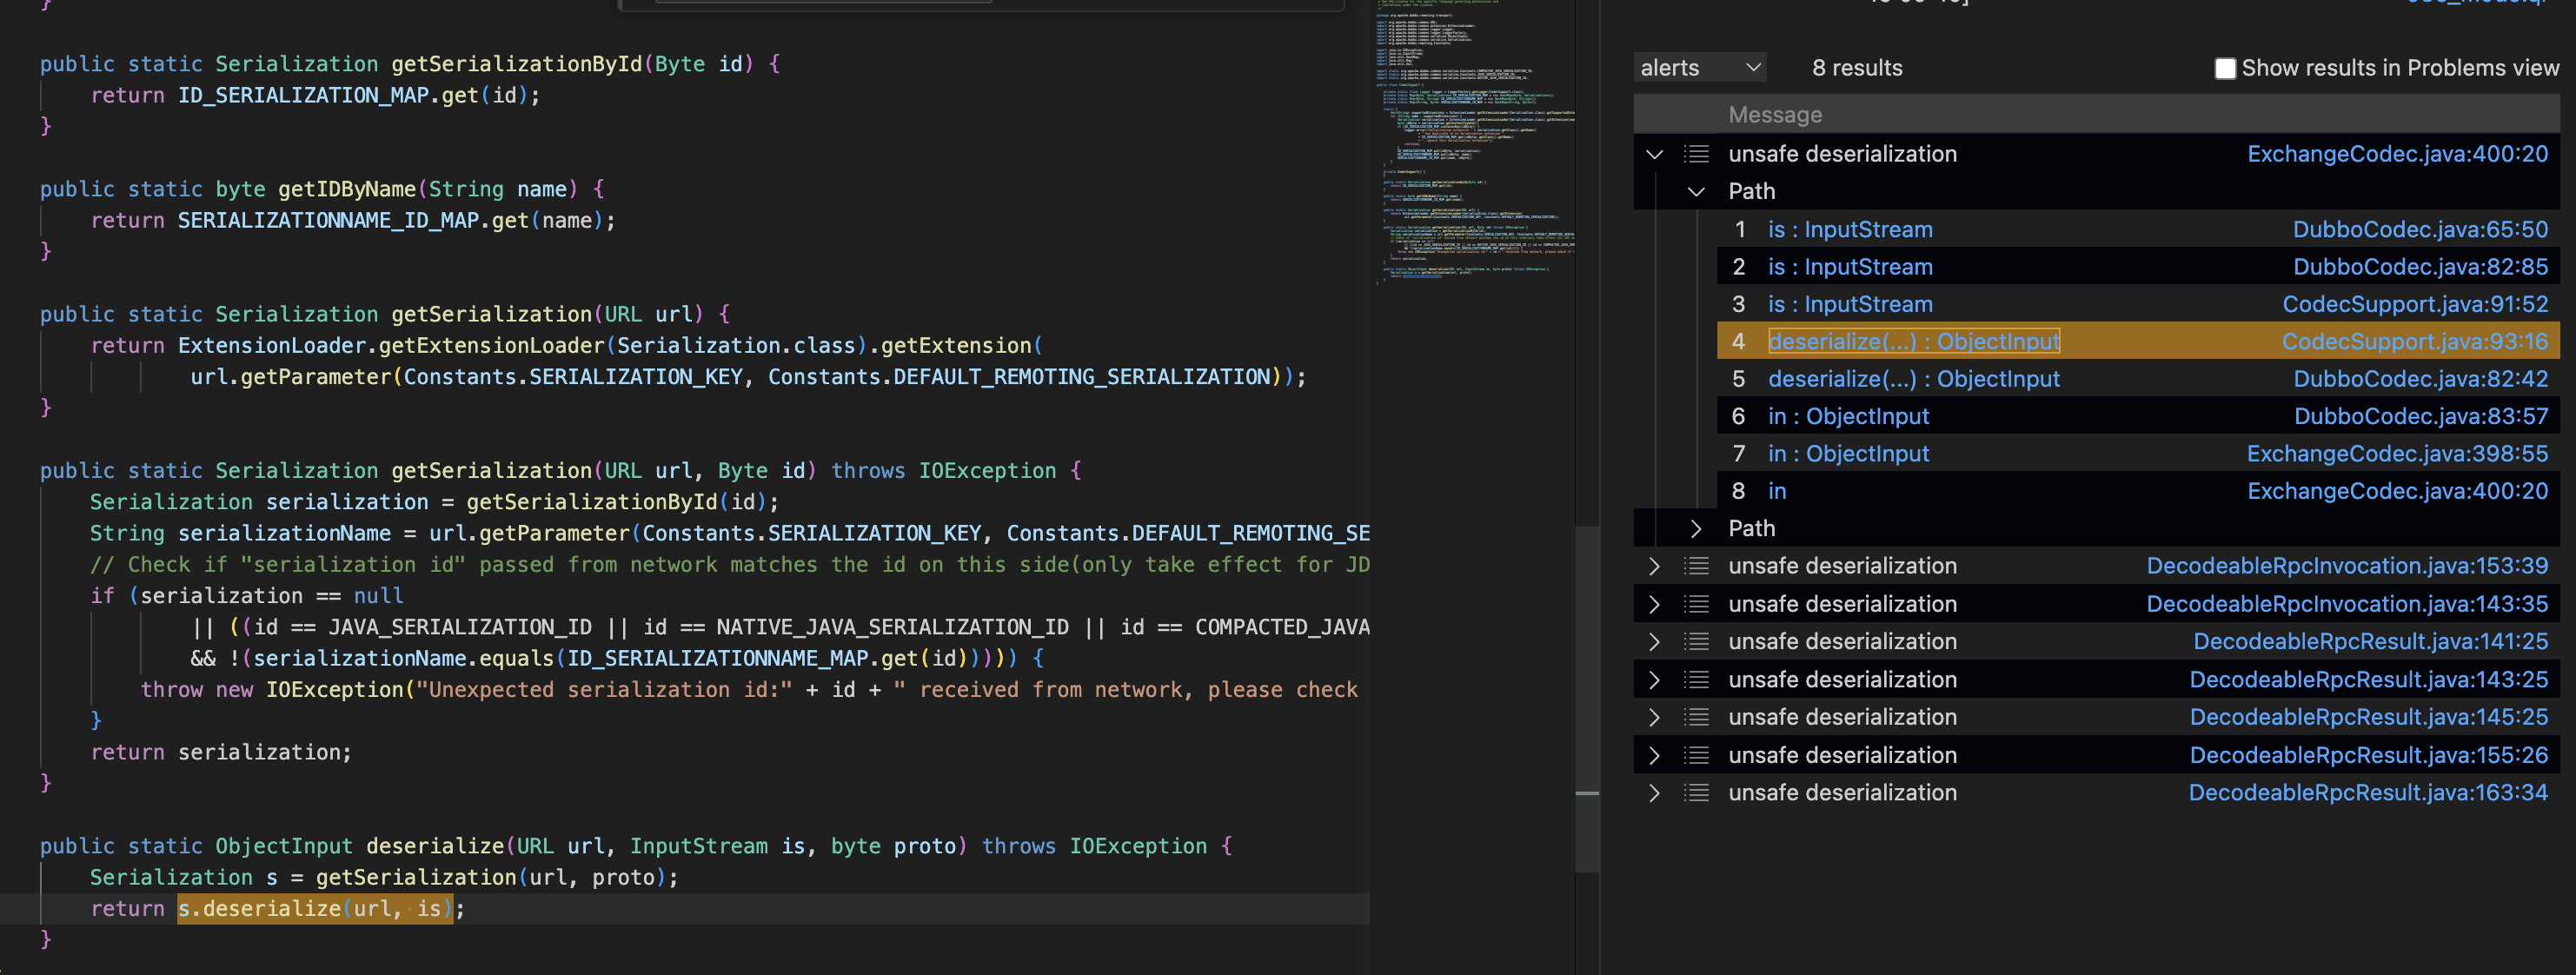Screen dimensions: 2576x975
Task: Click the '// Check if' comment line
Action: pos(730,565)
